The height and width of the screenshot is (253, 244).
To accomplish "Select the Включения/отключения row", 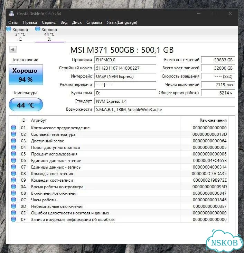I will [119, 193].
